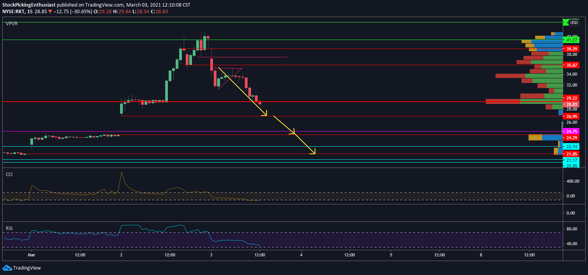Viewport: 588px width, 275px height.
Task: Select the cyan 21.17 price label
Action: click(x=571, y=160)
